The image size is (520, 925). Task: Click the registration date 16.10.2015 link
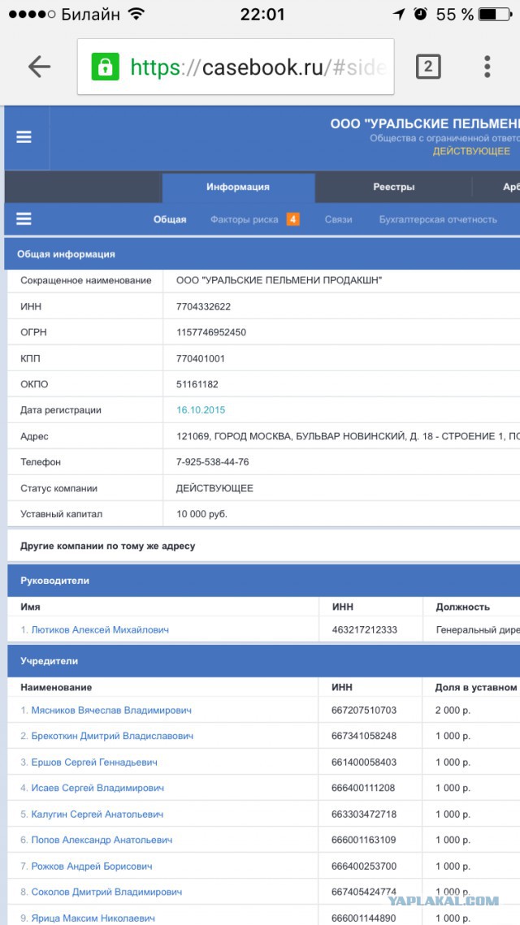pos(201,410)
